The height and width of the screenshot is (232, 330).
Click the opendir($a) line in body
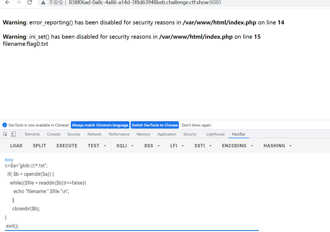(31, 174)
